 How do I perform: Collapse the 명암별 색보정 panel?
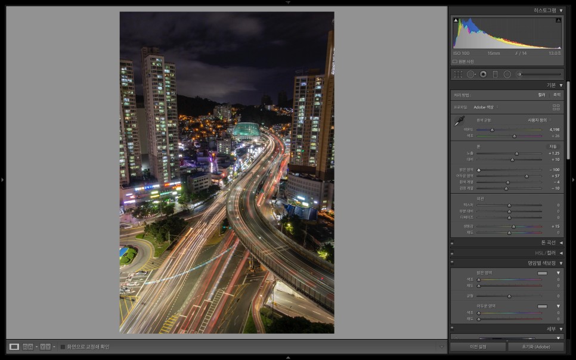pos(561,263)
